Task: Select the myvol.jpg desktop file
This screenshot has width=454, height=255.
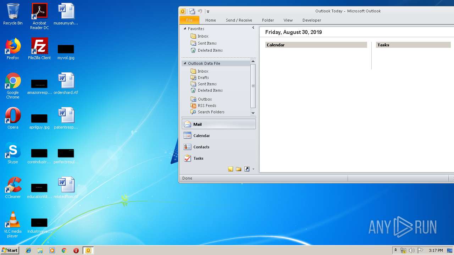Action: tap(66, 51)
